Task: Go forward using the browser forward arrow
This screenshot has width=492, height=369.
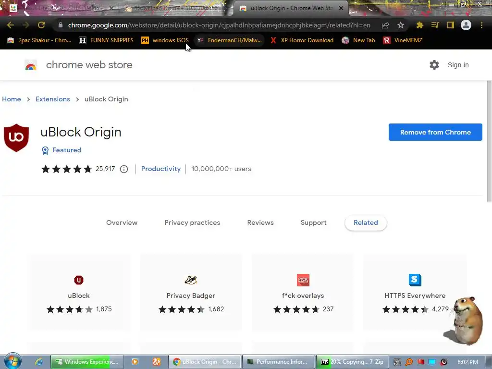Action: pyautogui.click(x=26, y=25)
